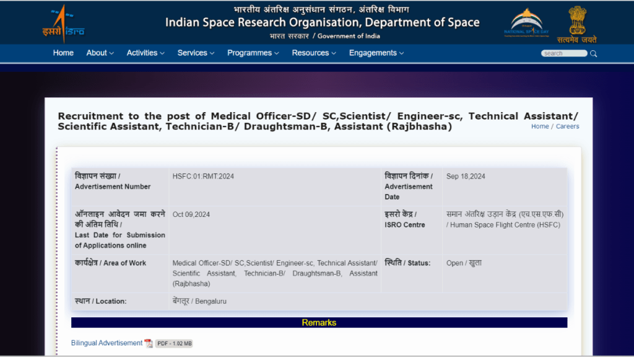Viewport: 634px width, 357px height.
Task: Click the Status label
Action: click(407, 263)
